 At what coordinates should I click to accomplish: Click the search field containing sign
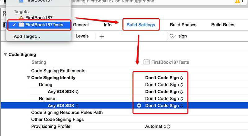pos(207,36)
